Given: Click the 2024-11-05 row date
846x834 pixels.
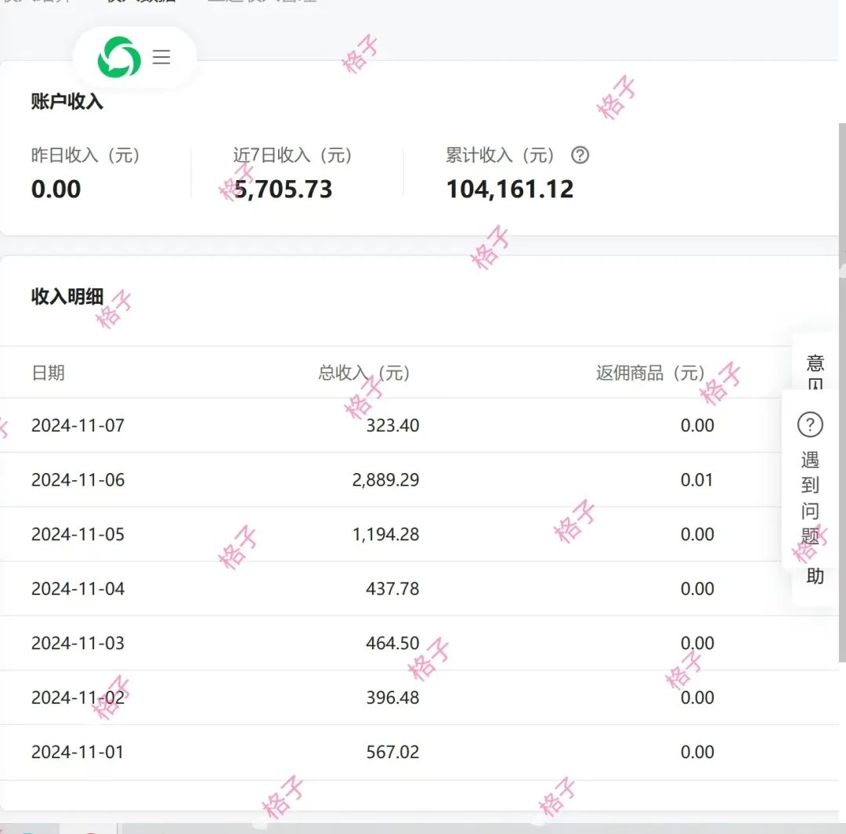Looking at the screenshot, I should (x=78, y=534).
